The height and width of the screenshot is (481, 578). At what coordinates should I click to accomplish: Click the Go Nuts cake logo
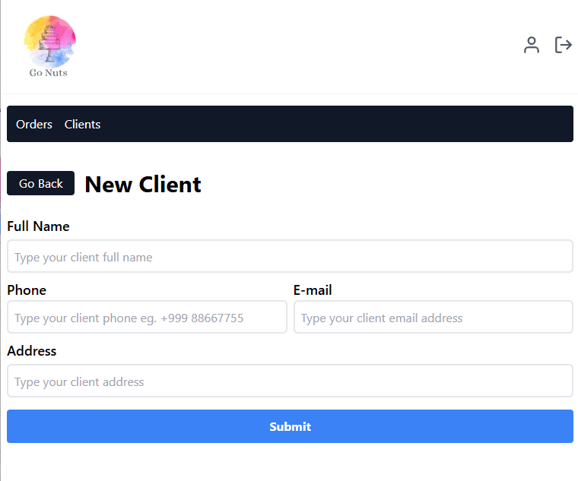[49, 40]
